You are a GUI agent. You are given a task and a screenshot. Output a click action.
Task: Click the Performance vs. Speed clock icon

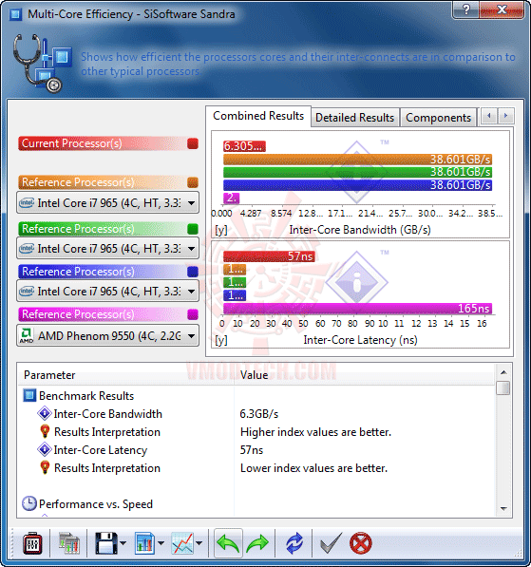point(29,503)
